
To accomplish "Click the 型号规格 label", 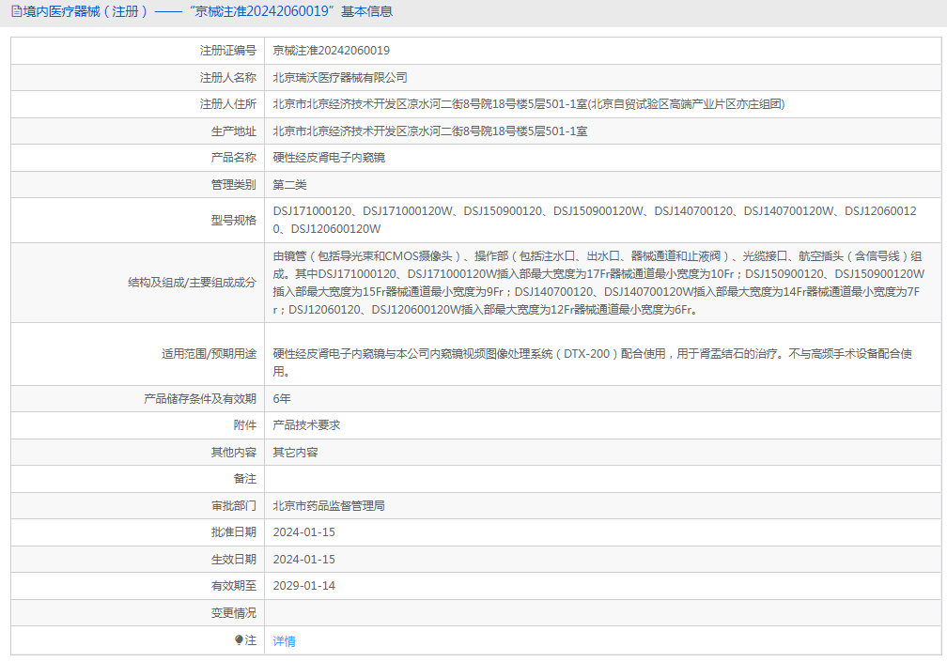I will click(x=233, y=221).
